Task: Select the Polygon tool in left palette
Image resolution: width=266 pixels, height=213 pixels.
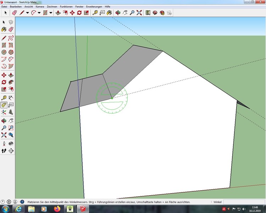Action: pos(11,52)
